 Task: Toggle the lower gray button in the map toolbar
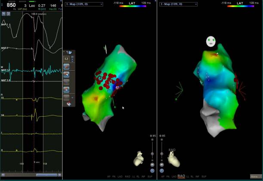pos(67,97)
